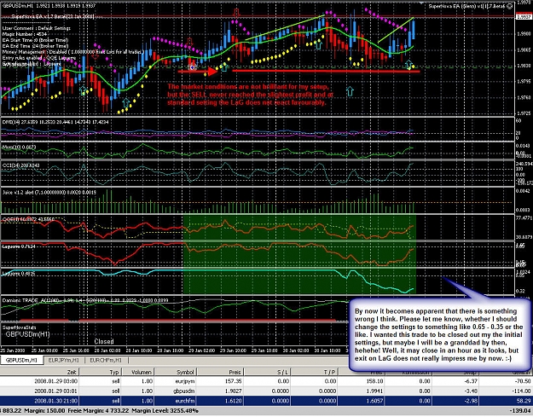Open the EURCHFm,H1 chart tab
This screenshot has height=417, width=533.
(106, 360)
